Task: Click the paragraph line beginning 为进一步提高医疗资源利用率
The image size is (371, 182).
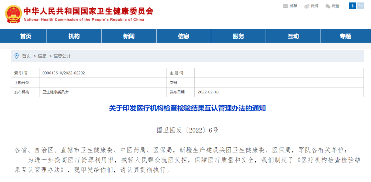Action: click(194, 160)
